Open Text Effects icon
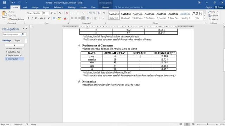The width and height of the screenshot is (225, 126). (x=54, y=18)
